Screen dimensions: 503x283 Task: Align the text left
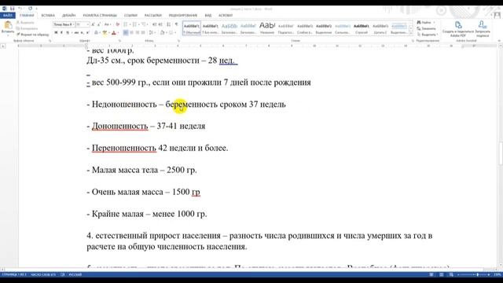click(126, 33)
